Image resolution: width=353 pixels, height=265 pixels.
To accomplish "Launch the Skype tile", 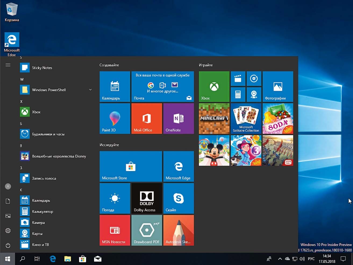I will 178,198.
